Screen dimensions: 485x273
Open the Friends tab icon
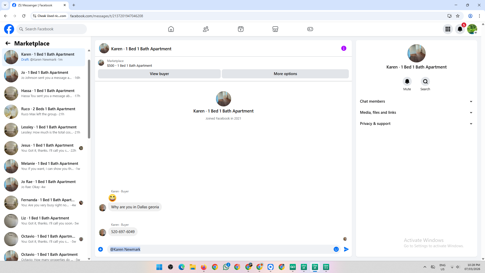point(206,29)
